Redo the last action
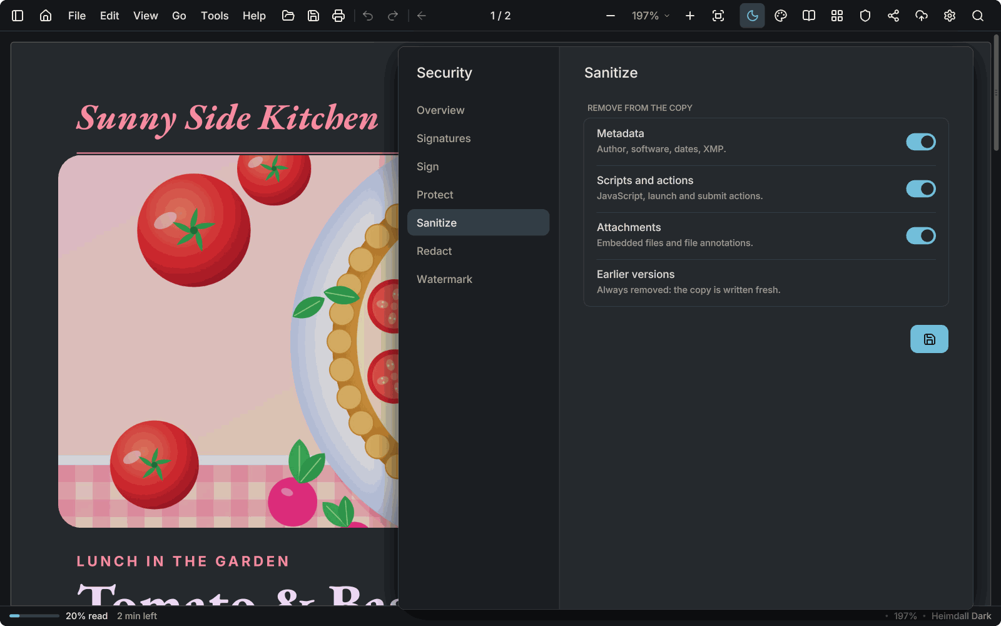Image resolution: width=1001 pixels, height=626 pixels. point(393,16)
